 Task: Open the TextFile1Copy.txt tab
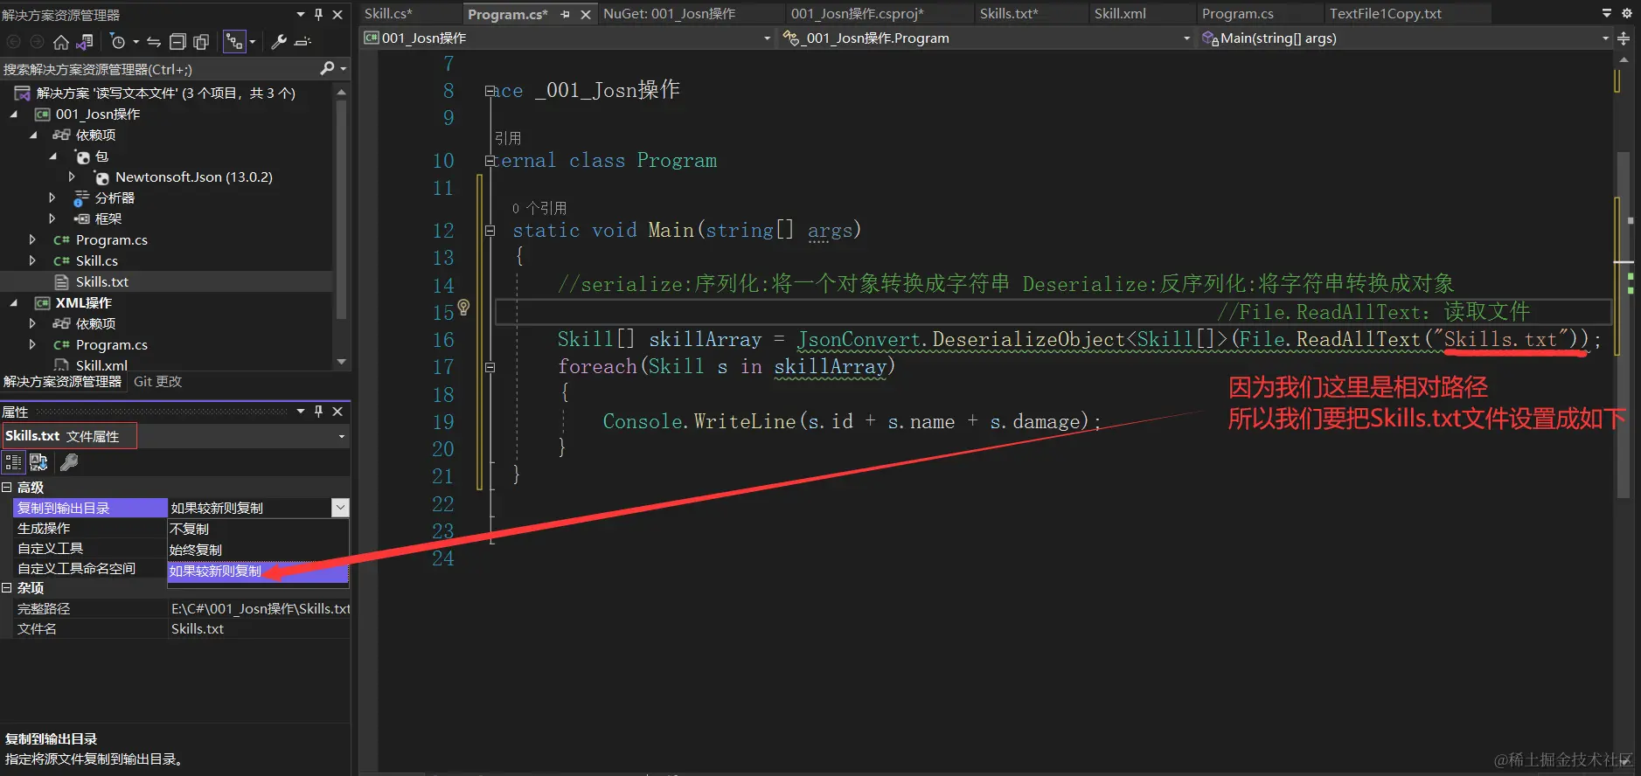tap(1386, 14)
